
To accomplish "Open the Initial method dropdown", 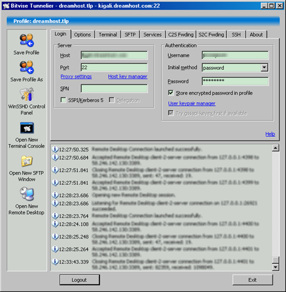I will tap(264, 68).
